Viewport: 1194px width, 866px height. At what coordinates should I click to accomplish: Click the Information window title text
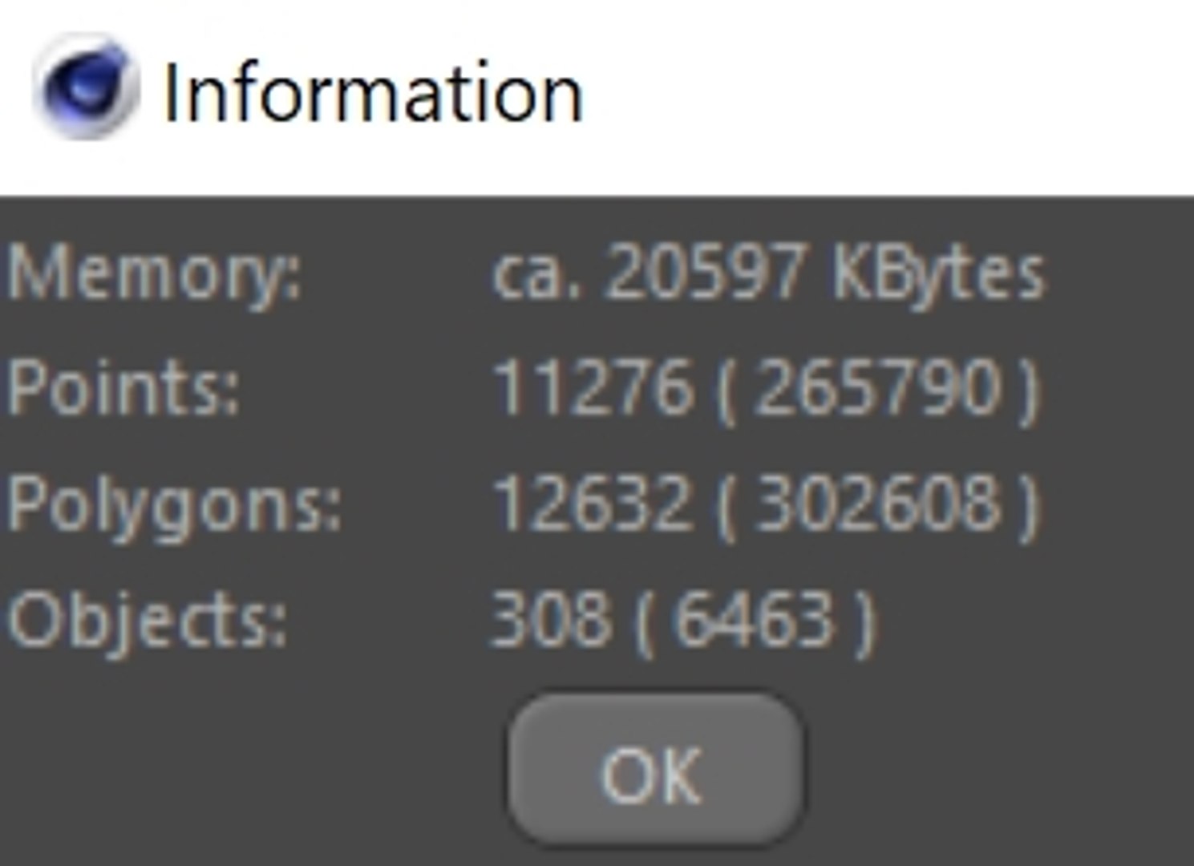373,95
